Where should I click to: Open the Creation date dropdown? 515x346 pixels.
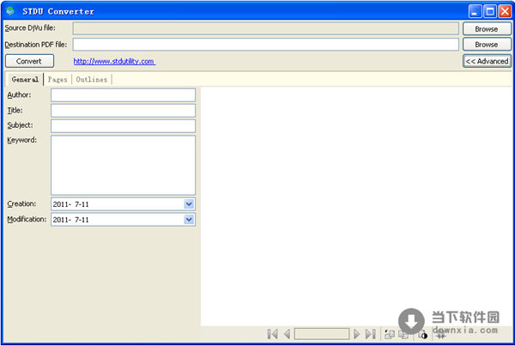click(189, 204)
